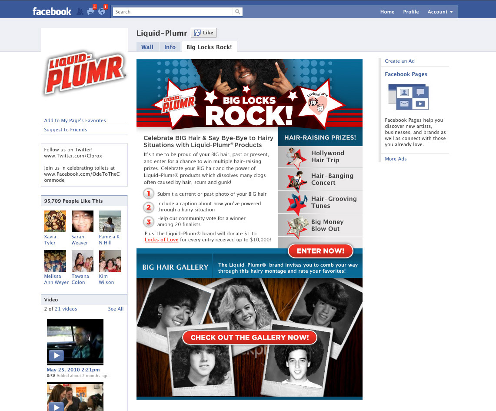Click the ENTER NOW! button
Image resolution: width=496 pixels, height=411 pixels.
(320, 251)
